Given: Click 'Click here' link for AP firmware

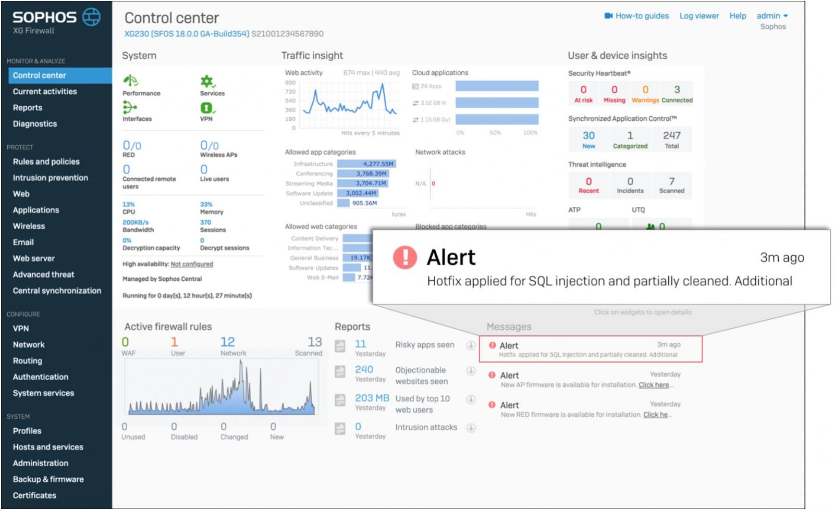Looking at the screenshot, I should [x=654, y=385].
